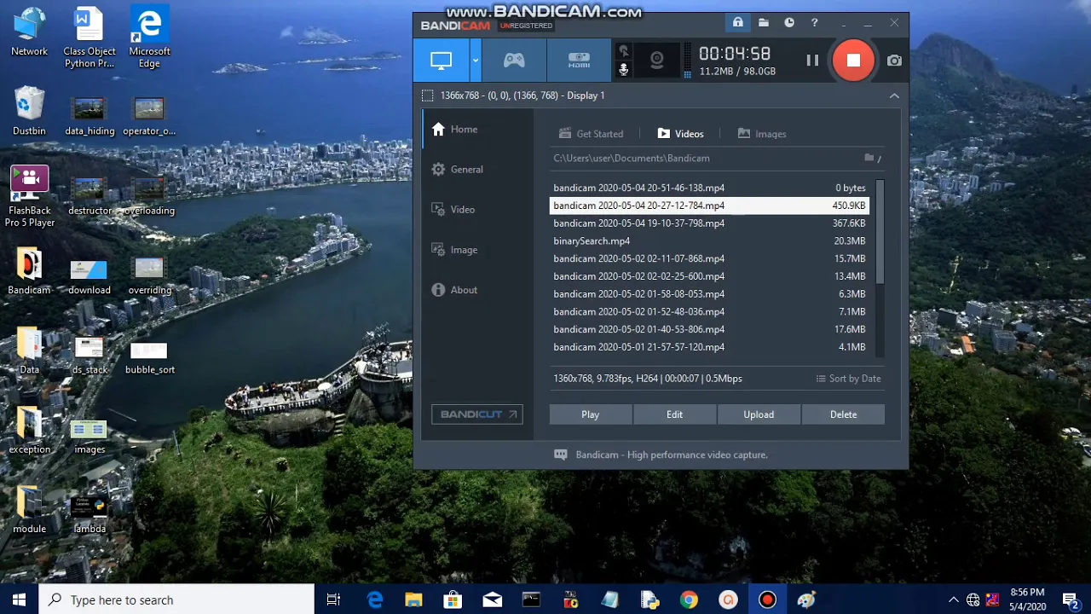Open the notification center icon
The image size is (1091, 614).
pyautogui.click(x=1070, y=600)
